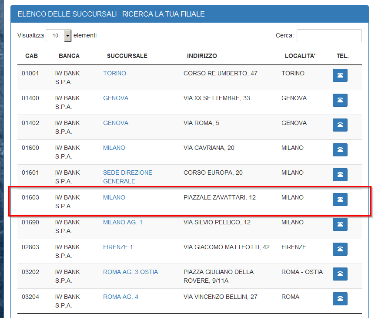Click phone icon for Via Cavriana, 20

pyautogui.click(x=340, y=150)
